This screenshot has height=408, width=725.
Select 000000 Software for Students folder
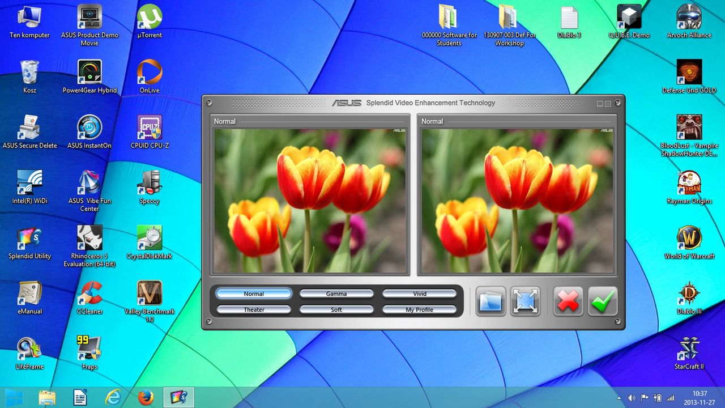(449, 25)
